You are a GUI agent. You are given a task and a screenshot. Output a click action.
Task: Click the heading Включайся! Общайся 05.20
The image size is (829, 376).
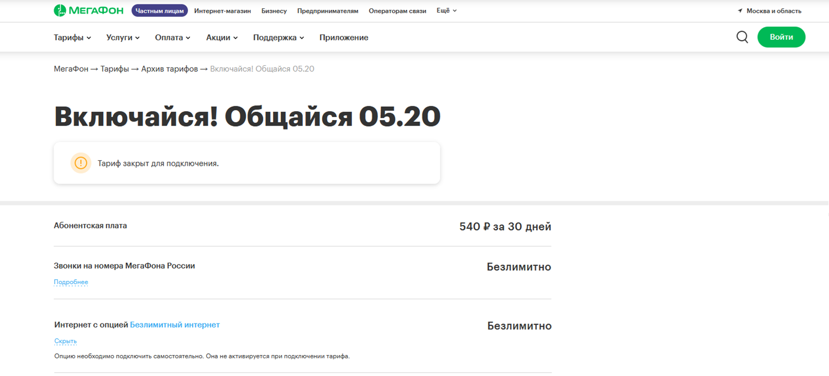[247, 116]
